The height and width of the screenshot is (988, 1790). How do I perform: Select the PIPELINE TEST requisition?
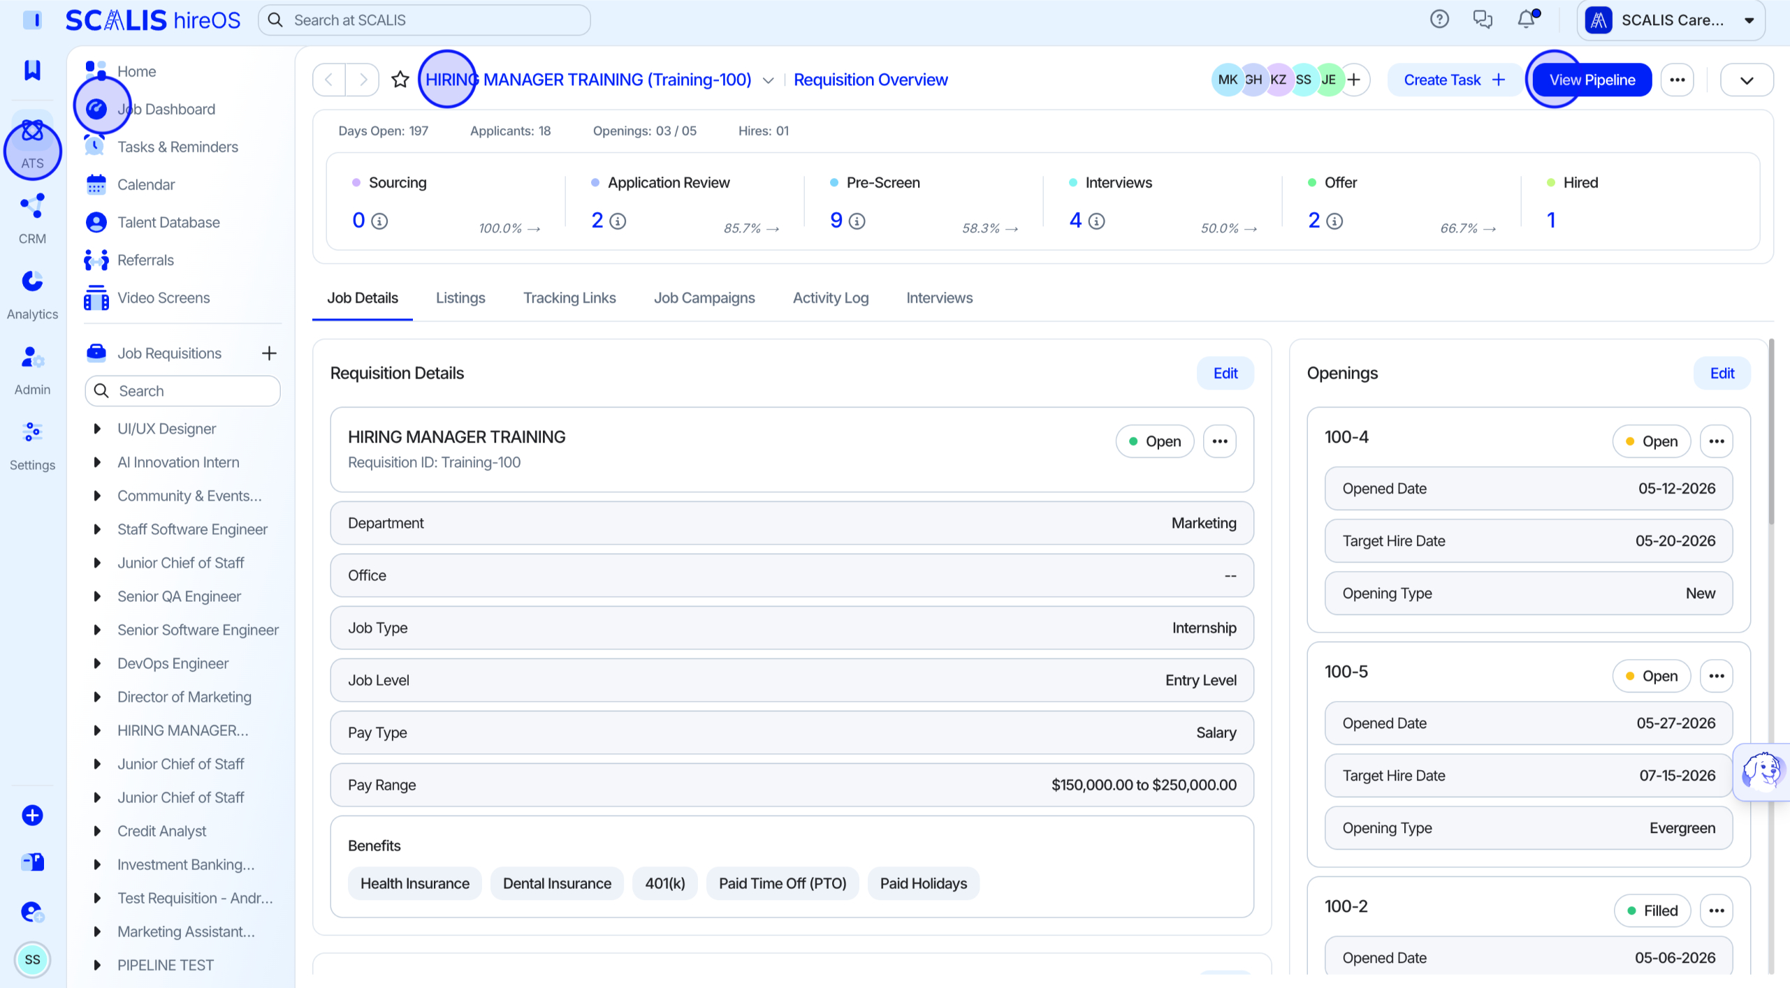[x=166, y=965]
